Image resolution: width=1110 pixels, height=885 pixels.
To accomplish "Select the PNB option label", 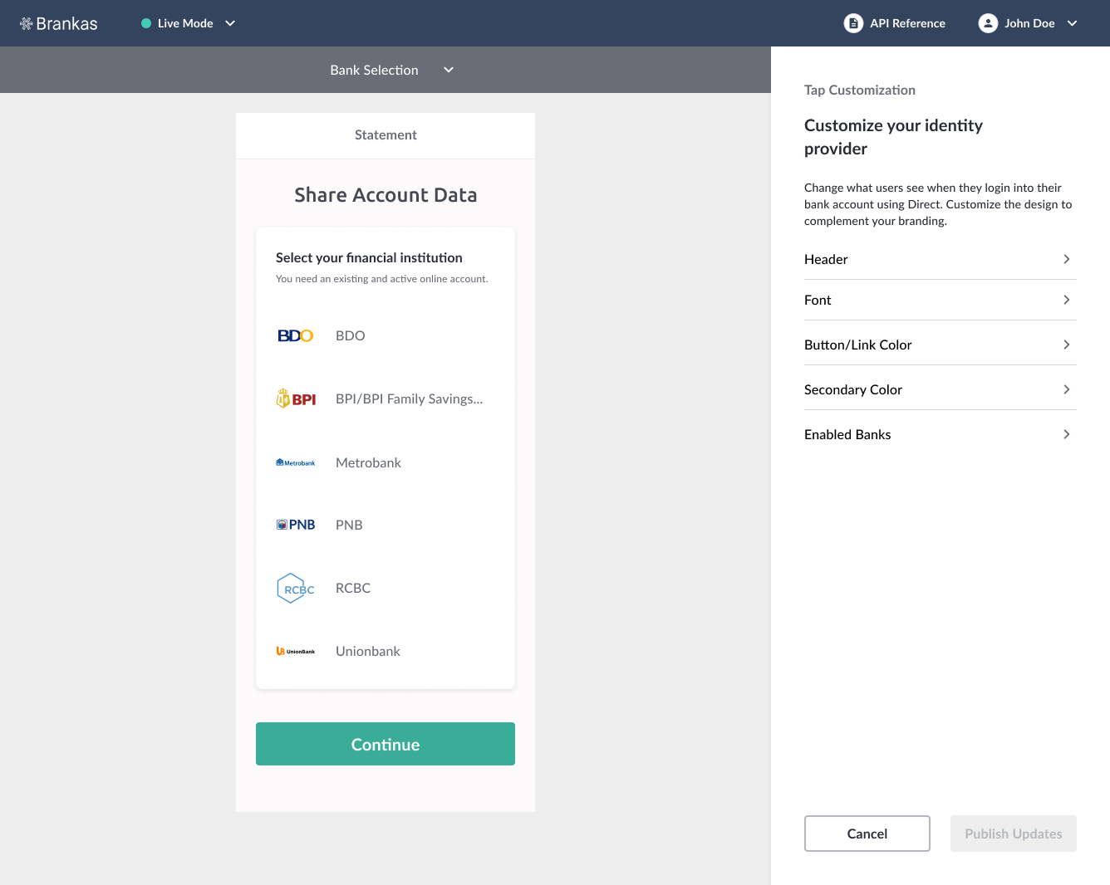I will pos(349,525).
